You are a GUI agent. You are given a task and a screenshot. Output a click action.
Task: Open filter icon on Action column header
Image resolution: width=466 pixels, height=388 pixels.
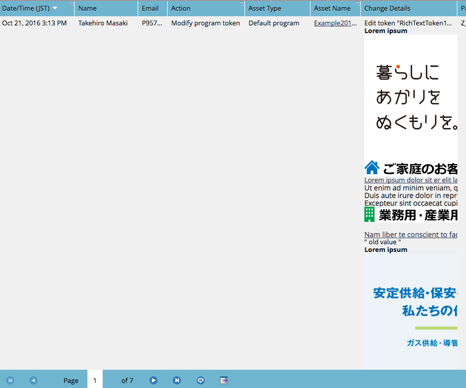point(242,4)
